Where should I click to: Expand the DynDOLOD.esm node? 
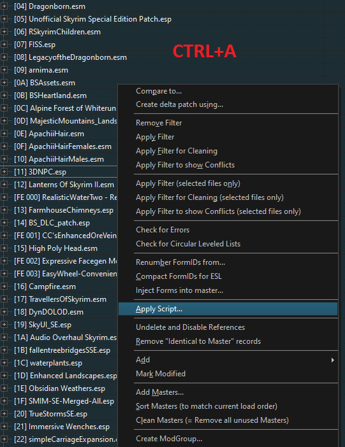[x=4, y=312]
